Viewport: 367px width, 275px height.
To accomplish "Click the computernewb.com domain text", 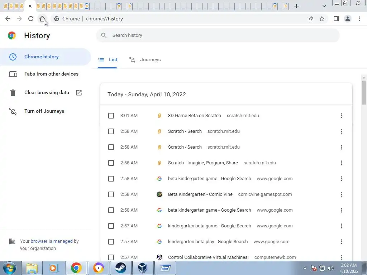I will tap(275, 257).
